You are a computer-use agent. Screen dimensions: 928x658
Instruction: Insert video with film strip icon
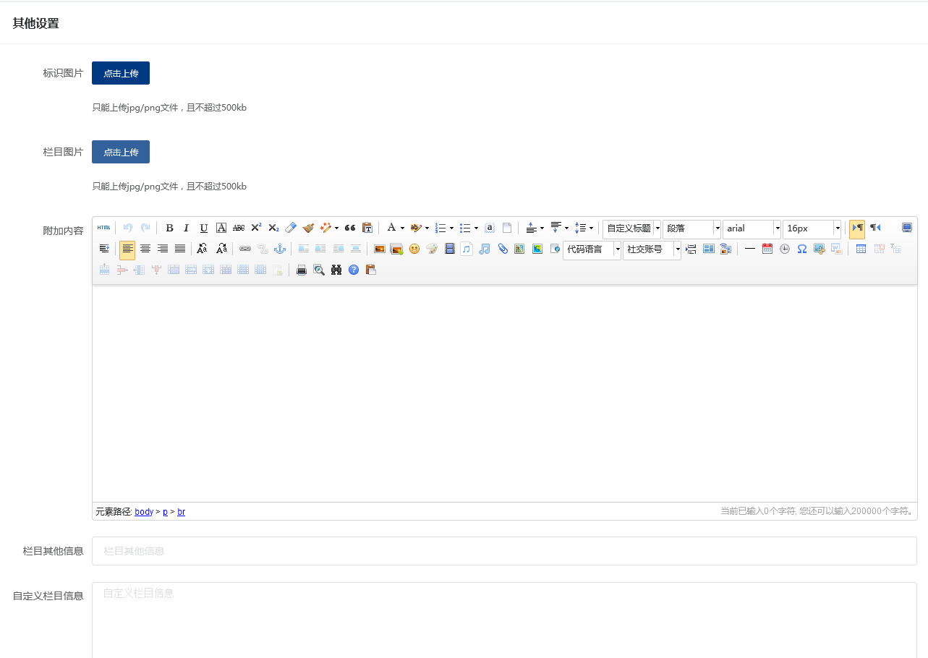pyautogui.click(x=449, y=249)
